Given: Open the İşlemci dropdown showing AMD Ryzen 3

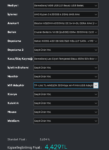Looking at the screenshot, I should tap(66, 14).
